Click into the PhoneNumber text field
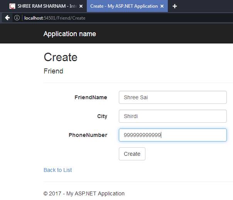Image resolution: width=233 pixels, height=200 pixels. [173, 135]
